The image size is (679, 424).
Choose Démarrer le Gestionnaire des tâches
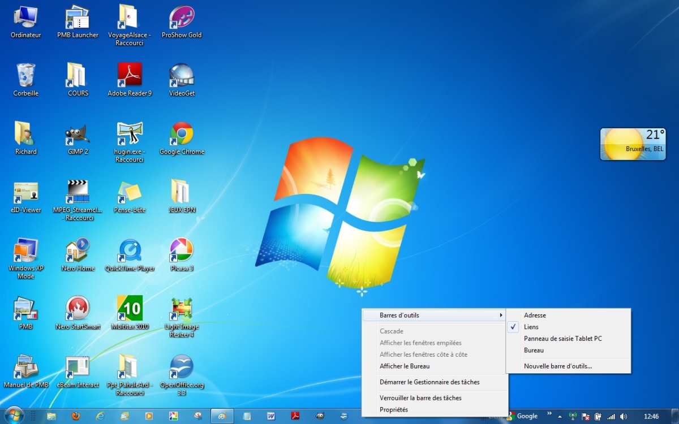click(x=435, y=382)
